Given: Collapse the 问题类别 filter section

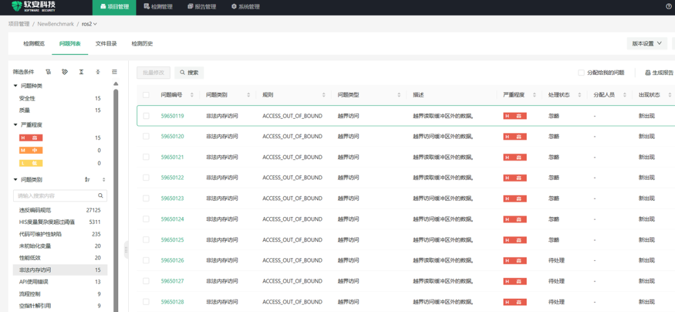Looking at the screenshot, I should 16,179.
